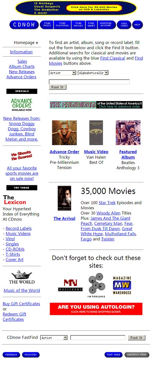Go to the Shopping Account button

click(x=106, y=25)
